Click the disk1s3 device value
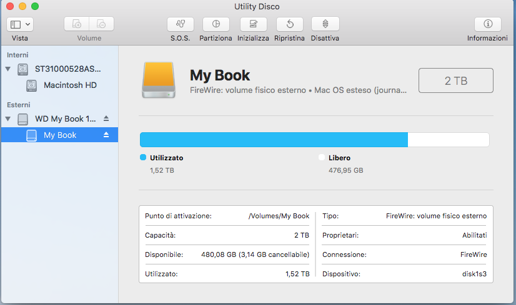The image size is (516, 305). point(474,274)
